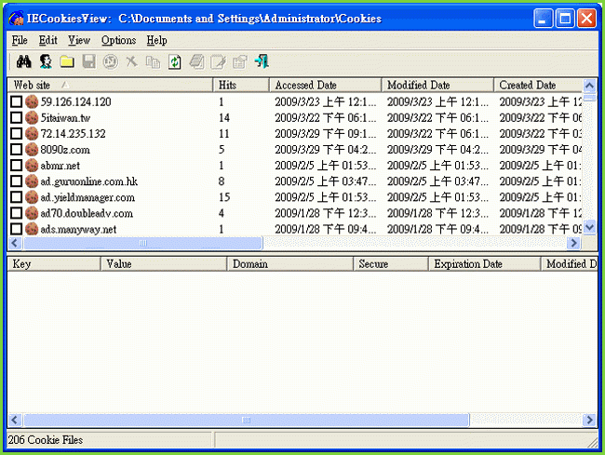Select the ad.yieldmanager.com cookie row
Screen dimensions: 605x455
87,197
